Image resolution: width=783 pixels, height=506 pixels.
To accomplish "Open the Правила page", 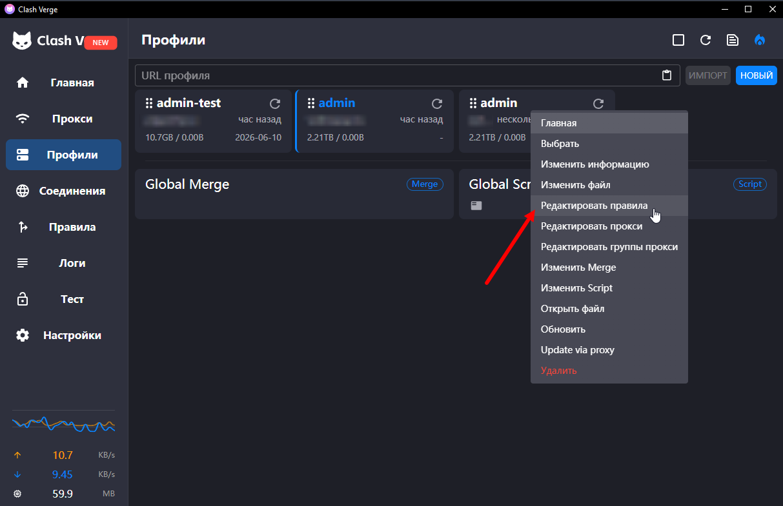I will tap(63, 227).
